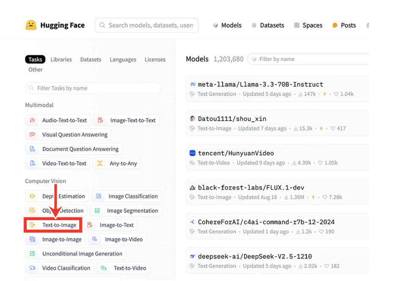Click the Text-to-Video task icon in the sidebar
397x281 pixels.
coord(104,268)
